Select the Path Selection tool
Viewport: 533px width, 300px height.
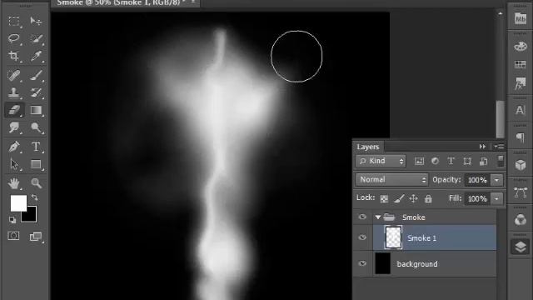click(x=14, y=164)
